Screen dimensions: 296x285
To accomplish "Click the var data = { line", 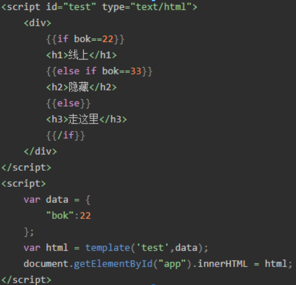I will click(x=57, y=200).
